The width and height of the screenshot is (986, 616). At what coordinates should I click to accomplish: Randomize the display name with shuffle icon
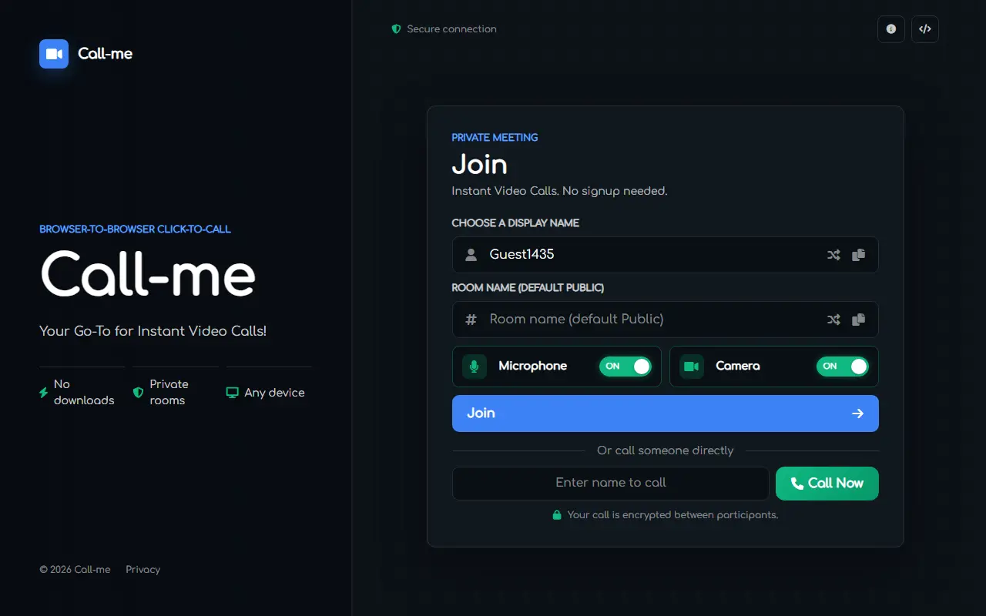click(x=833, y=255)
